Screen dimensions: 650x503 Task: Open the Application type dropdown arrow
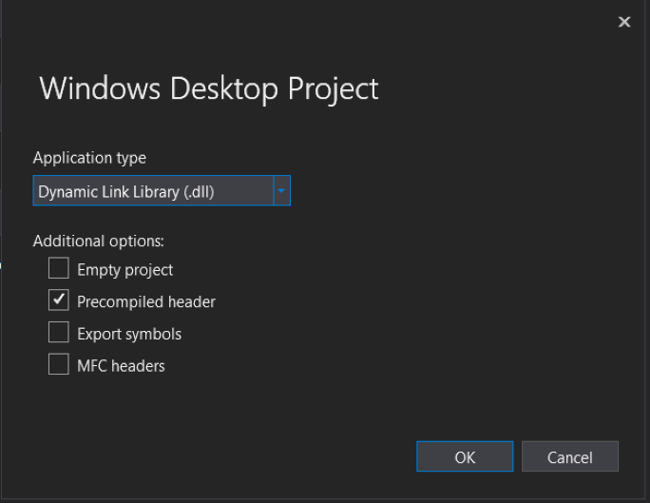point(282,191)
